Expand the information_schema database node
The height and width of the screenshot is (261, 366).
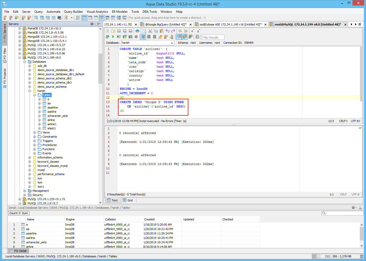[30, 157]
